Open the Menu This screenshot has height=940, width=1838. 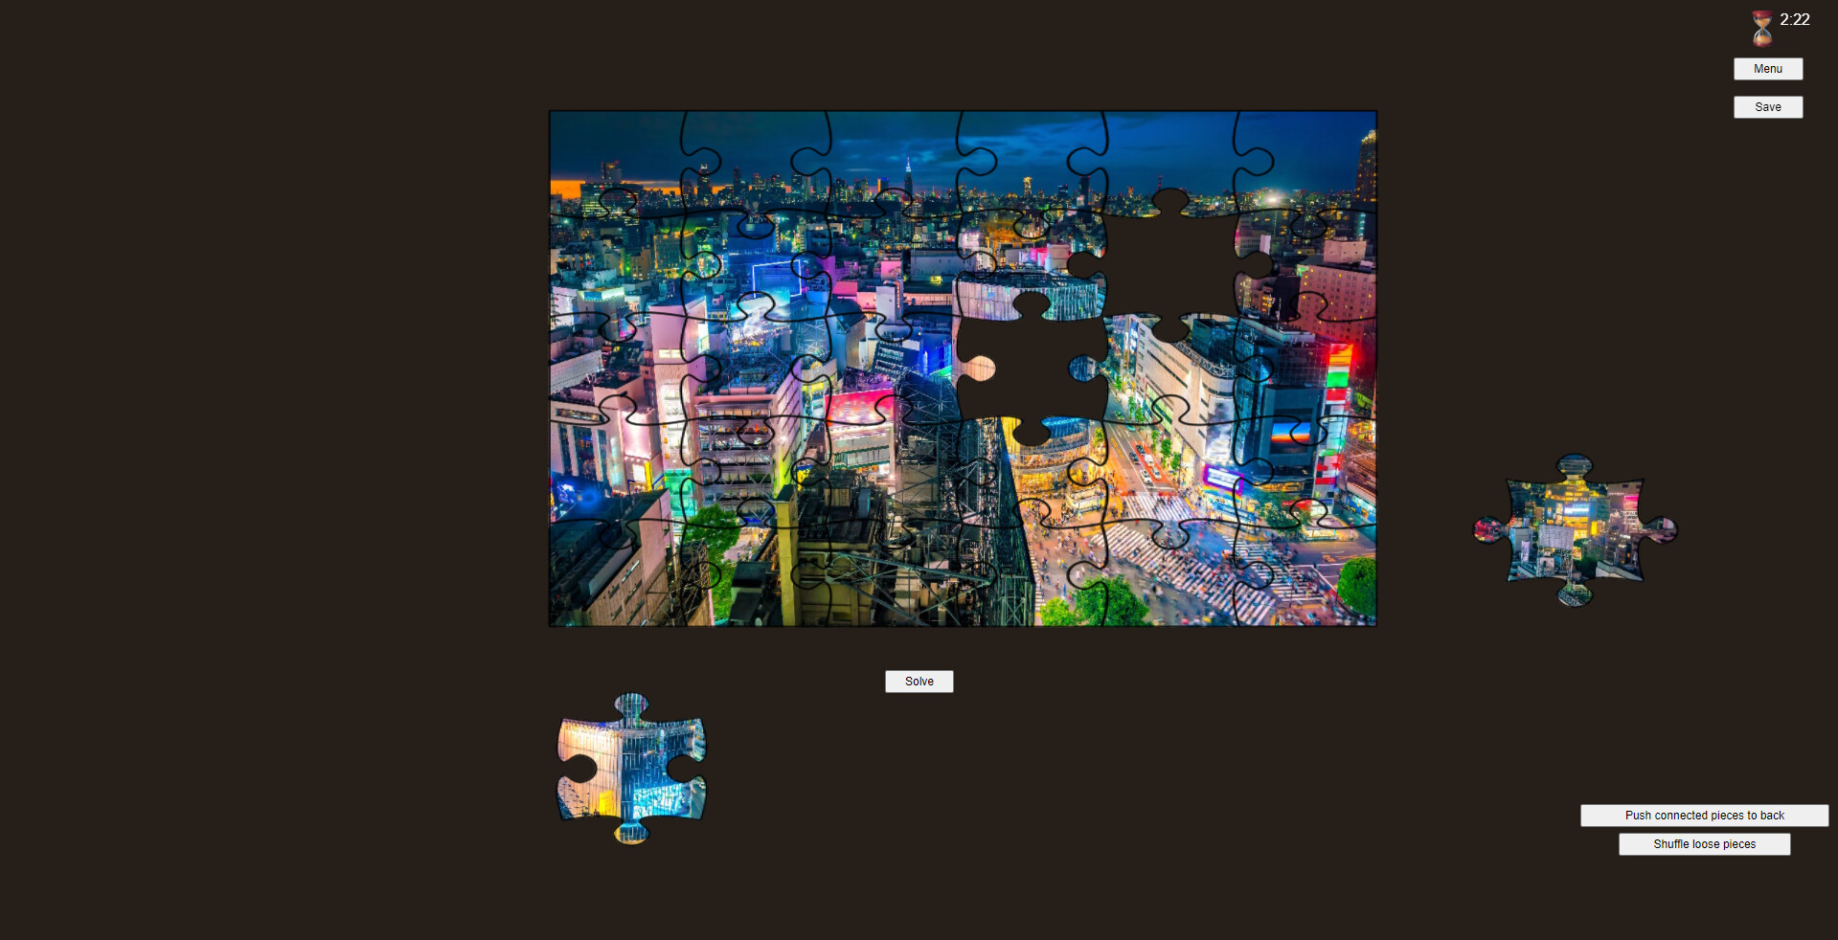click(1767, 68)
